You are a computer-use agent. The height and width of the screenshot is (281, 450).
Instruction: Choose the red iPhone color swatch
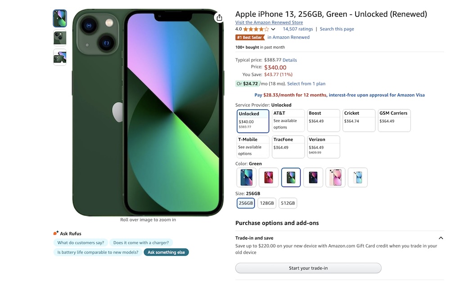tap(269, 178)
